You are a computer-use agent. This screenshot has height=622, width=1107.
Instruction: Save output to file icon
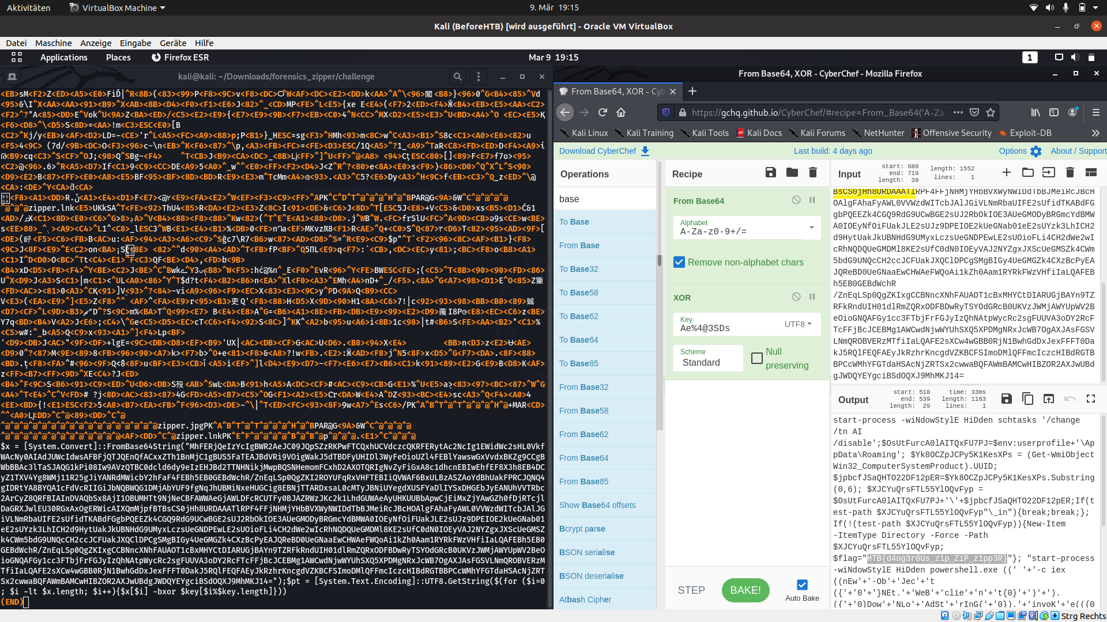tap(1007, 399)
